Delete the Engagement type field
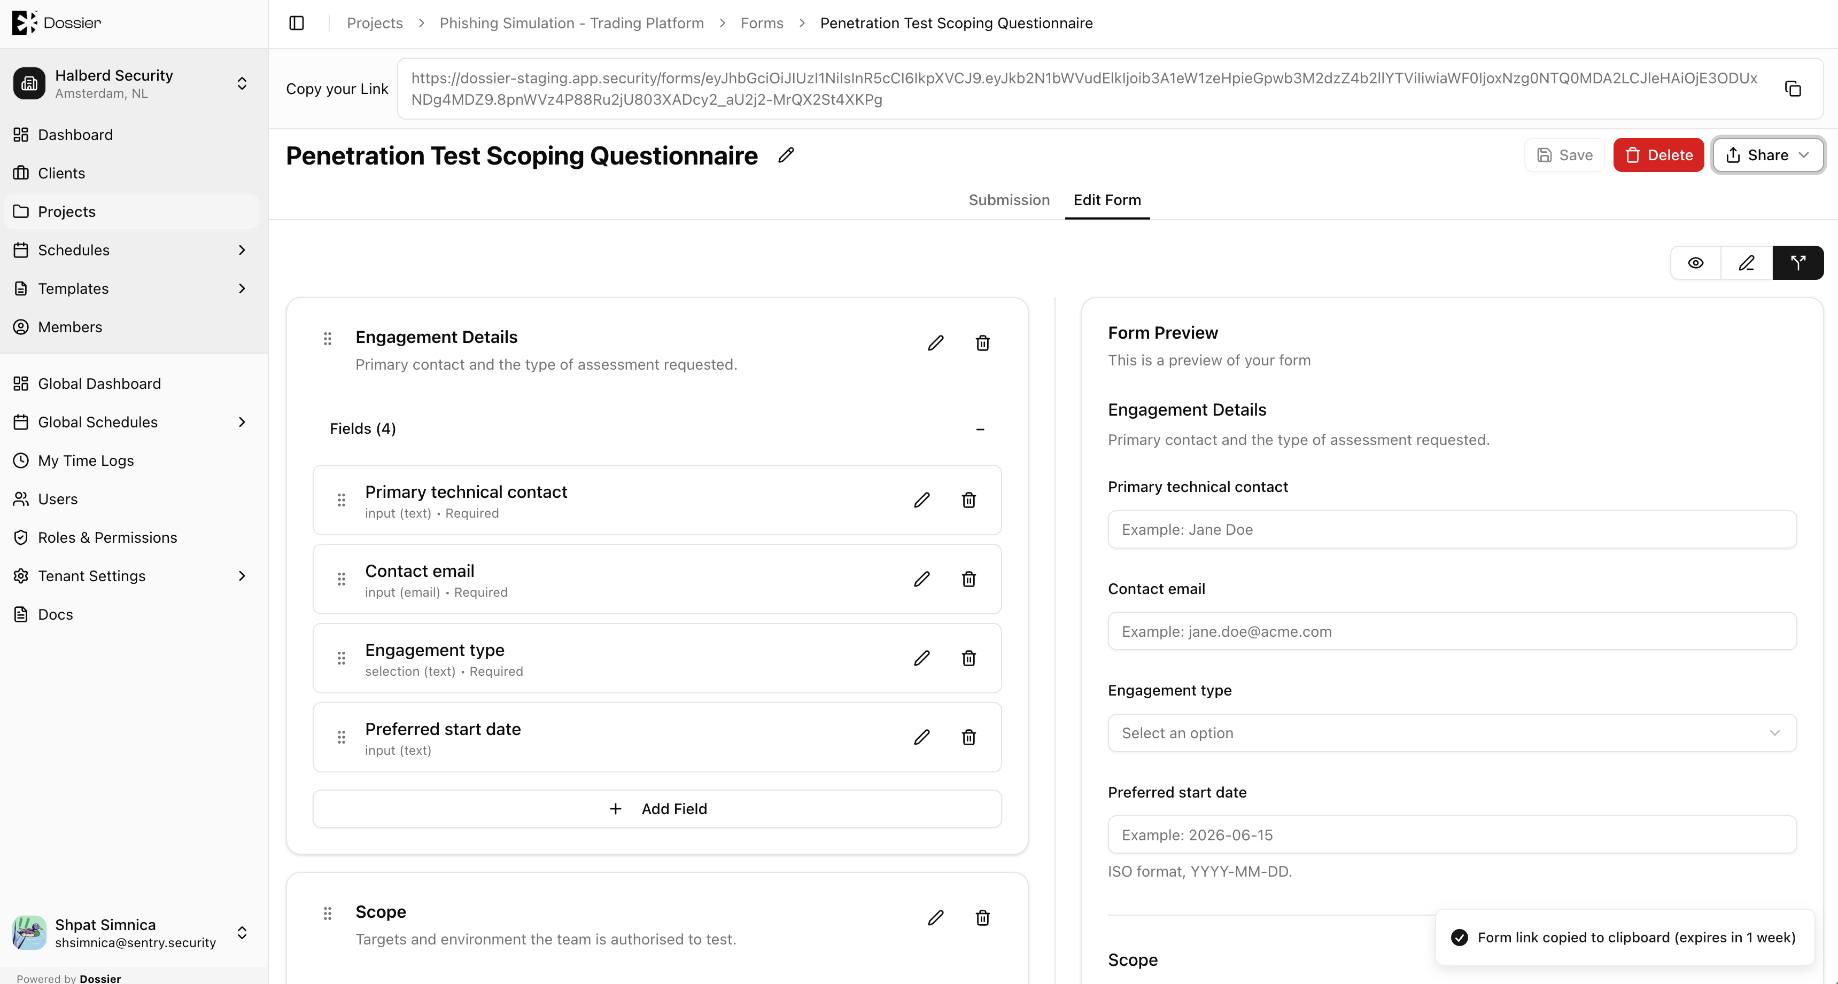 click(x=969, y=658)
